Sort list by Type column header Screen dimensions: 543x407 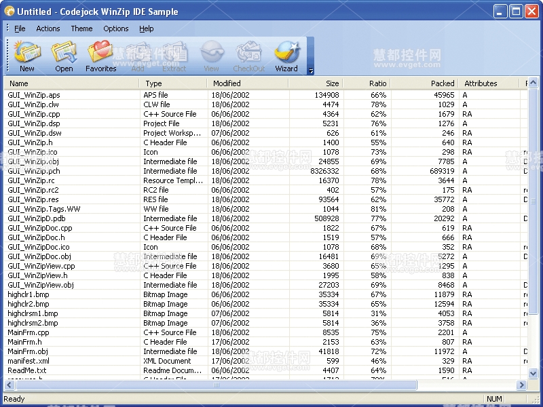coord(174,83)
